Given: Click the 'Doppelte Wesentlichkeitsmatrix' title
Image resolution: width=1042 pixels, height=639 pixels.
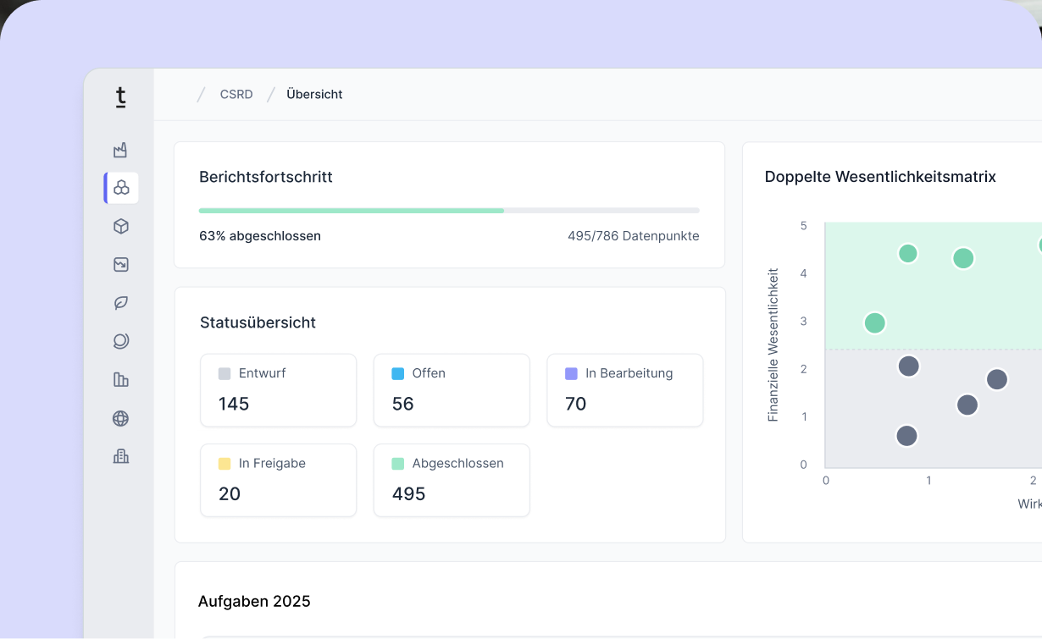Looking at the screenshot, I should (x=880, y=177).
